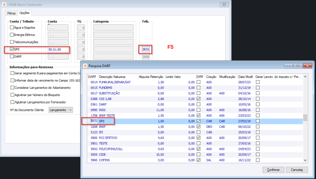Select the 5955 CIDE row
Viewport: 316px width, 179px height.
coord(195,155)
